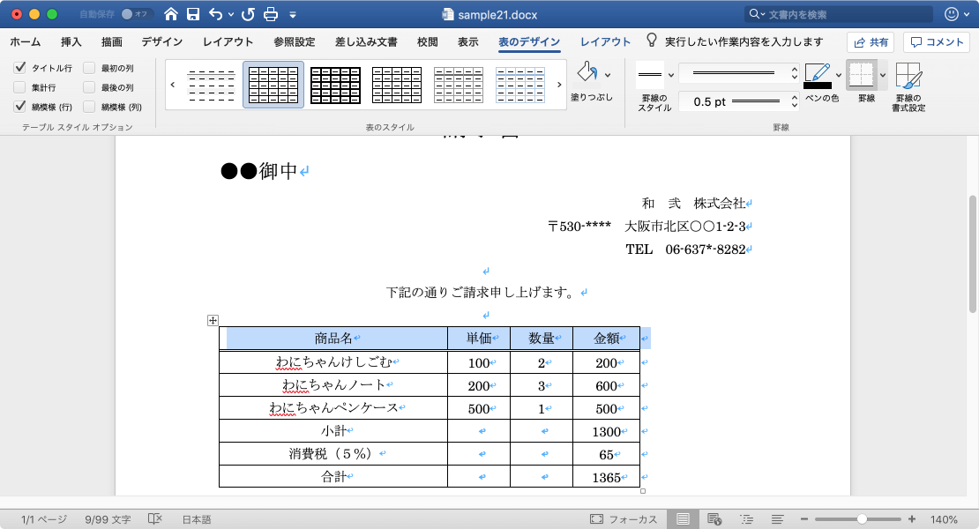Click the 1365 total amount cell

point(606,477)
